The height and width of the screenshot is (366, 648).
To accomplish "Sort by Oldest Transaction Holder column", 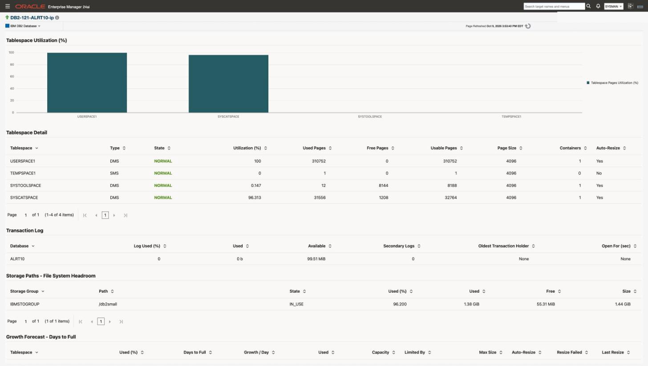I will click(x=533, y=246).
